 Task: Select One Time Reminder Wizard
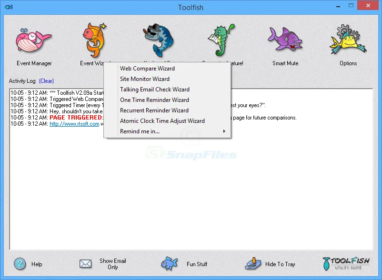pyautogui.click(x=167, y=100)
